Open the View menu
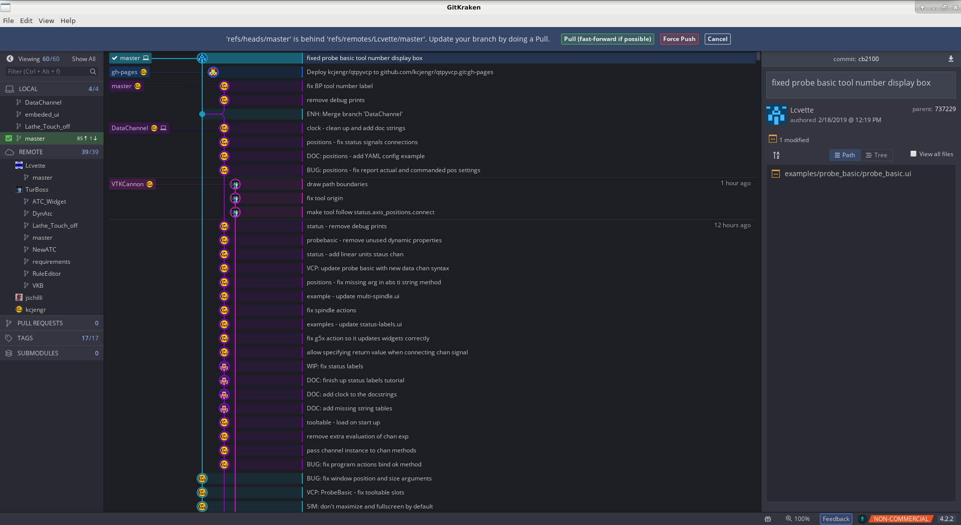 tap(46, 21)
